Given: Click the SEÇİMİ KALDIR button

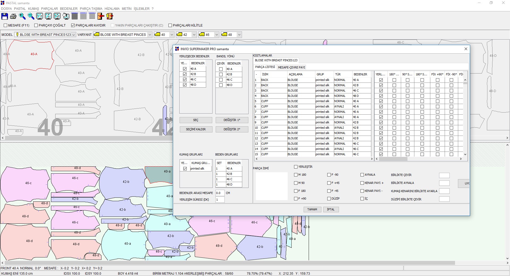Looking at the screenshot, I should coord(196,130).
